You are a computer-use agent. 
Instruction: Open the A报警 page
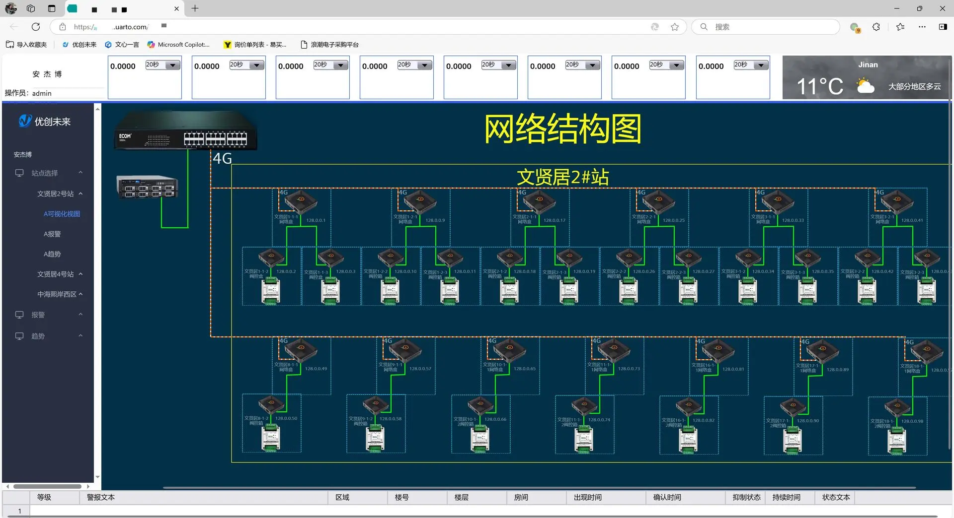[x=52, y=234]
